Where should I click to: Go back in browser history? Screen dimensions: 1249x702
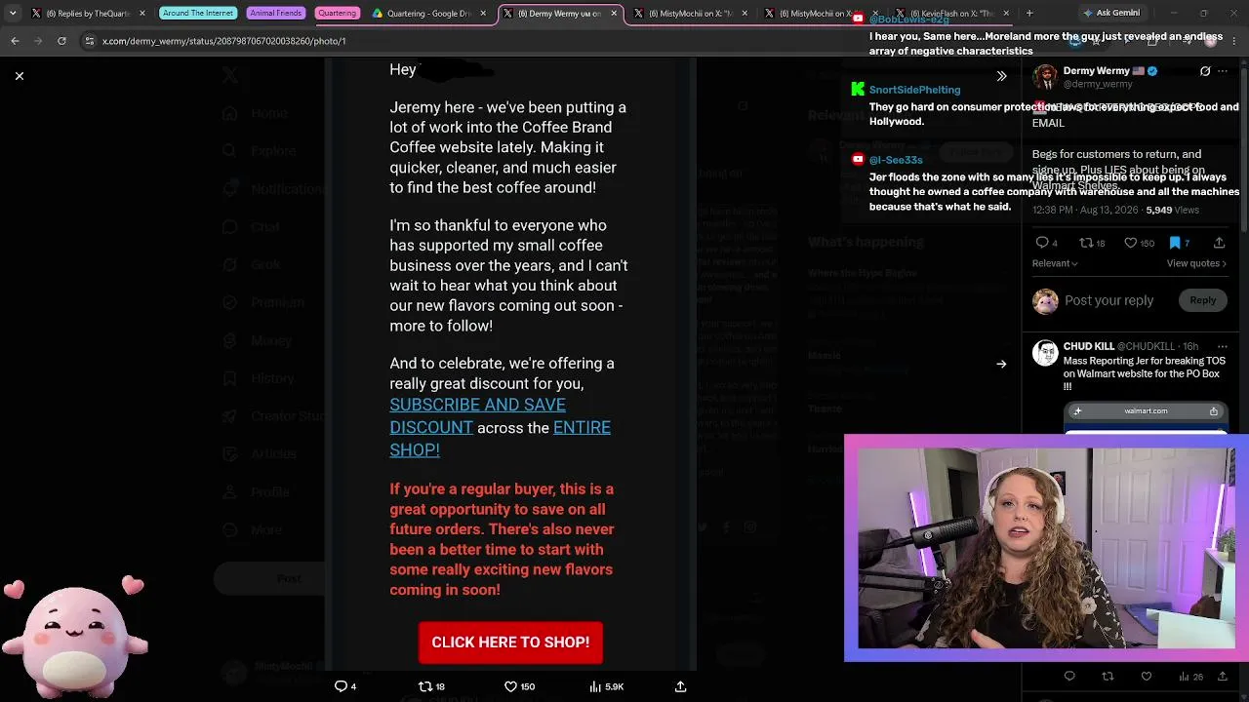tap(15, 41)
